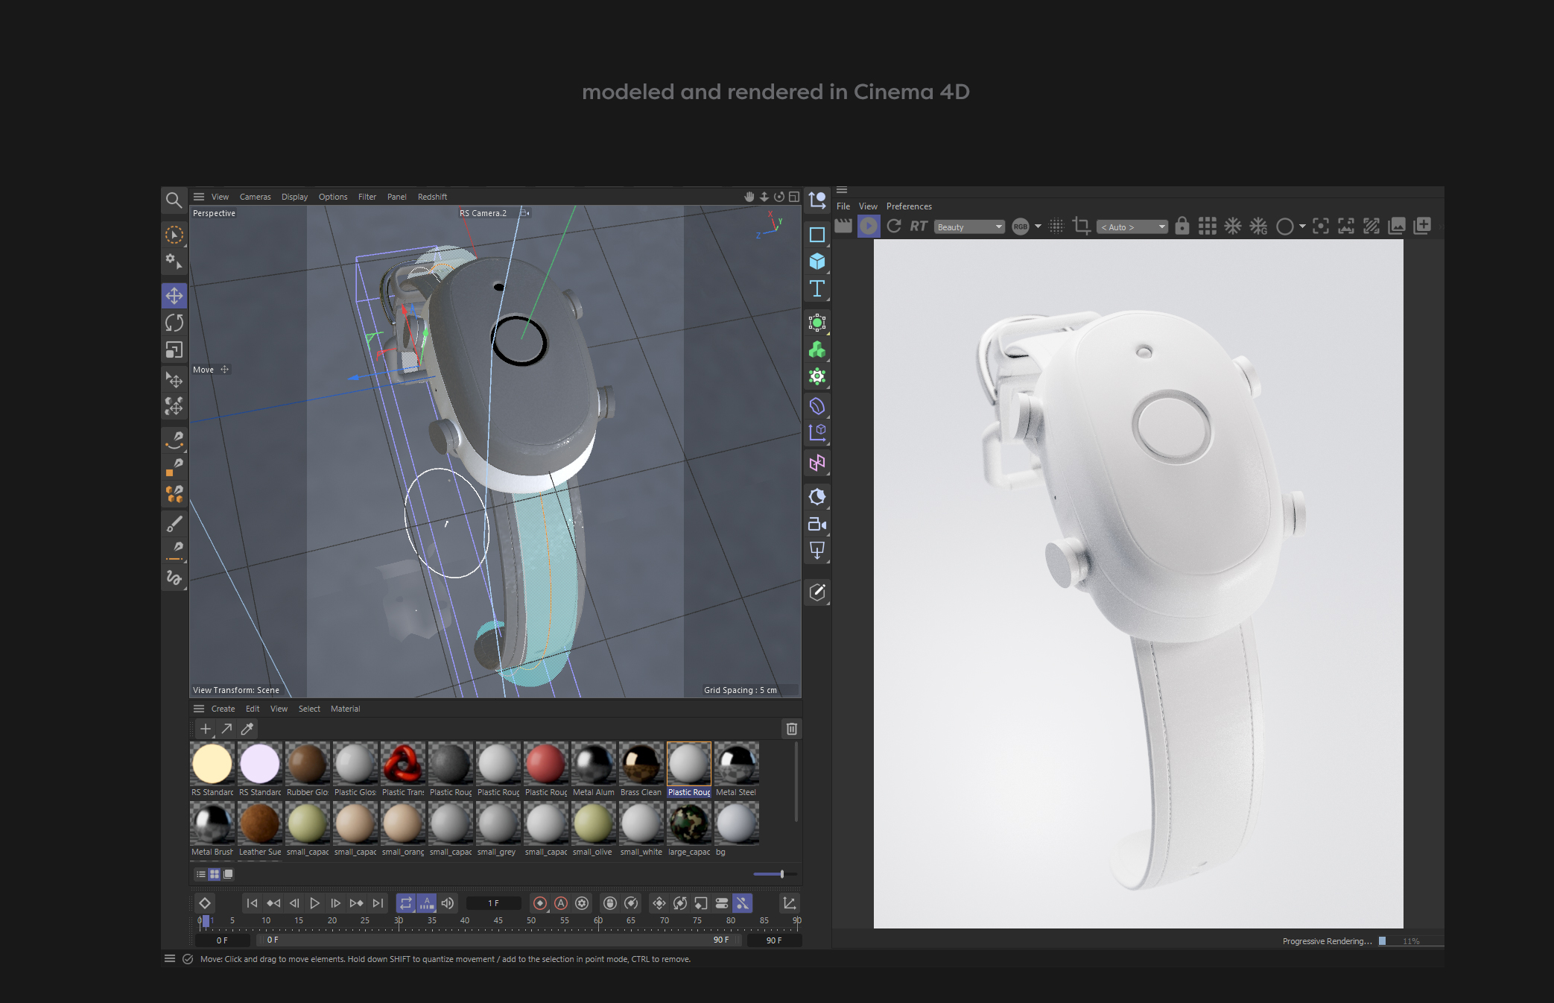
Task: Toggle the RT real-time mode
Action: pyautogui.click(x=919, y=226)
